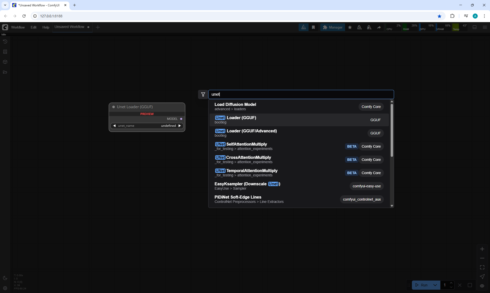Click the node search input field
This screenshot has height=293, width=490.
pos(301,94)
